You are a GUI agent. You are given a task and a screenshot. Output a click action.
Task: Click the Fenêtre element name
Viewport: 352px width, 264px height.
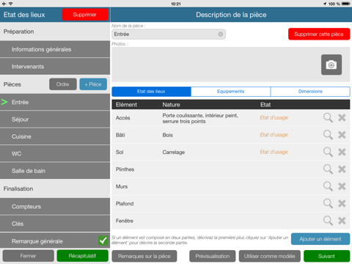125,221
